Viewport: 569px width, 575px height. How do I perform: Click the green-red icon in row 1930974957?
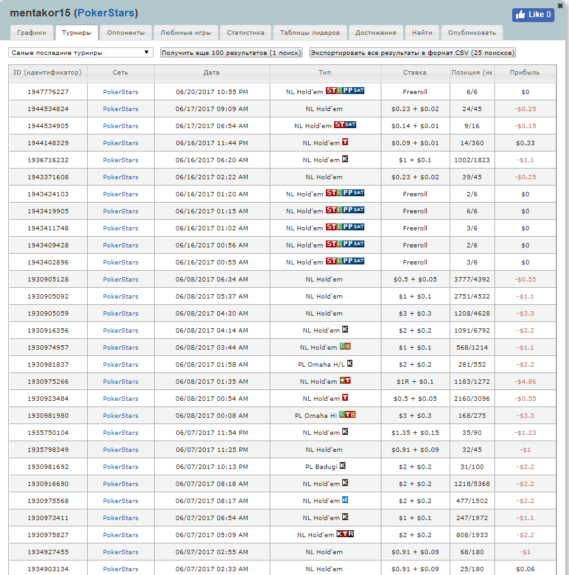point(345,346)
